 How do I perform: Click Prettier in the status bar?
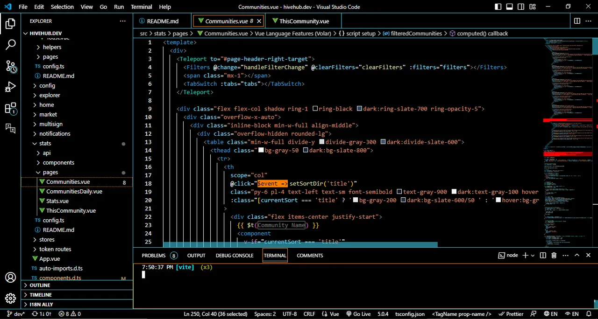(511, 314)
